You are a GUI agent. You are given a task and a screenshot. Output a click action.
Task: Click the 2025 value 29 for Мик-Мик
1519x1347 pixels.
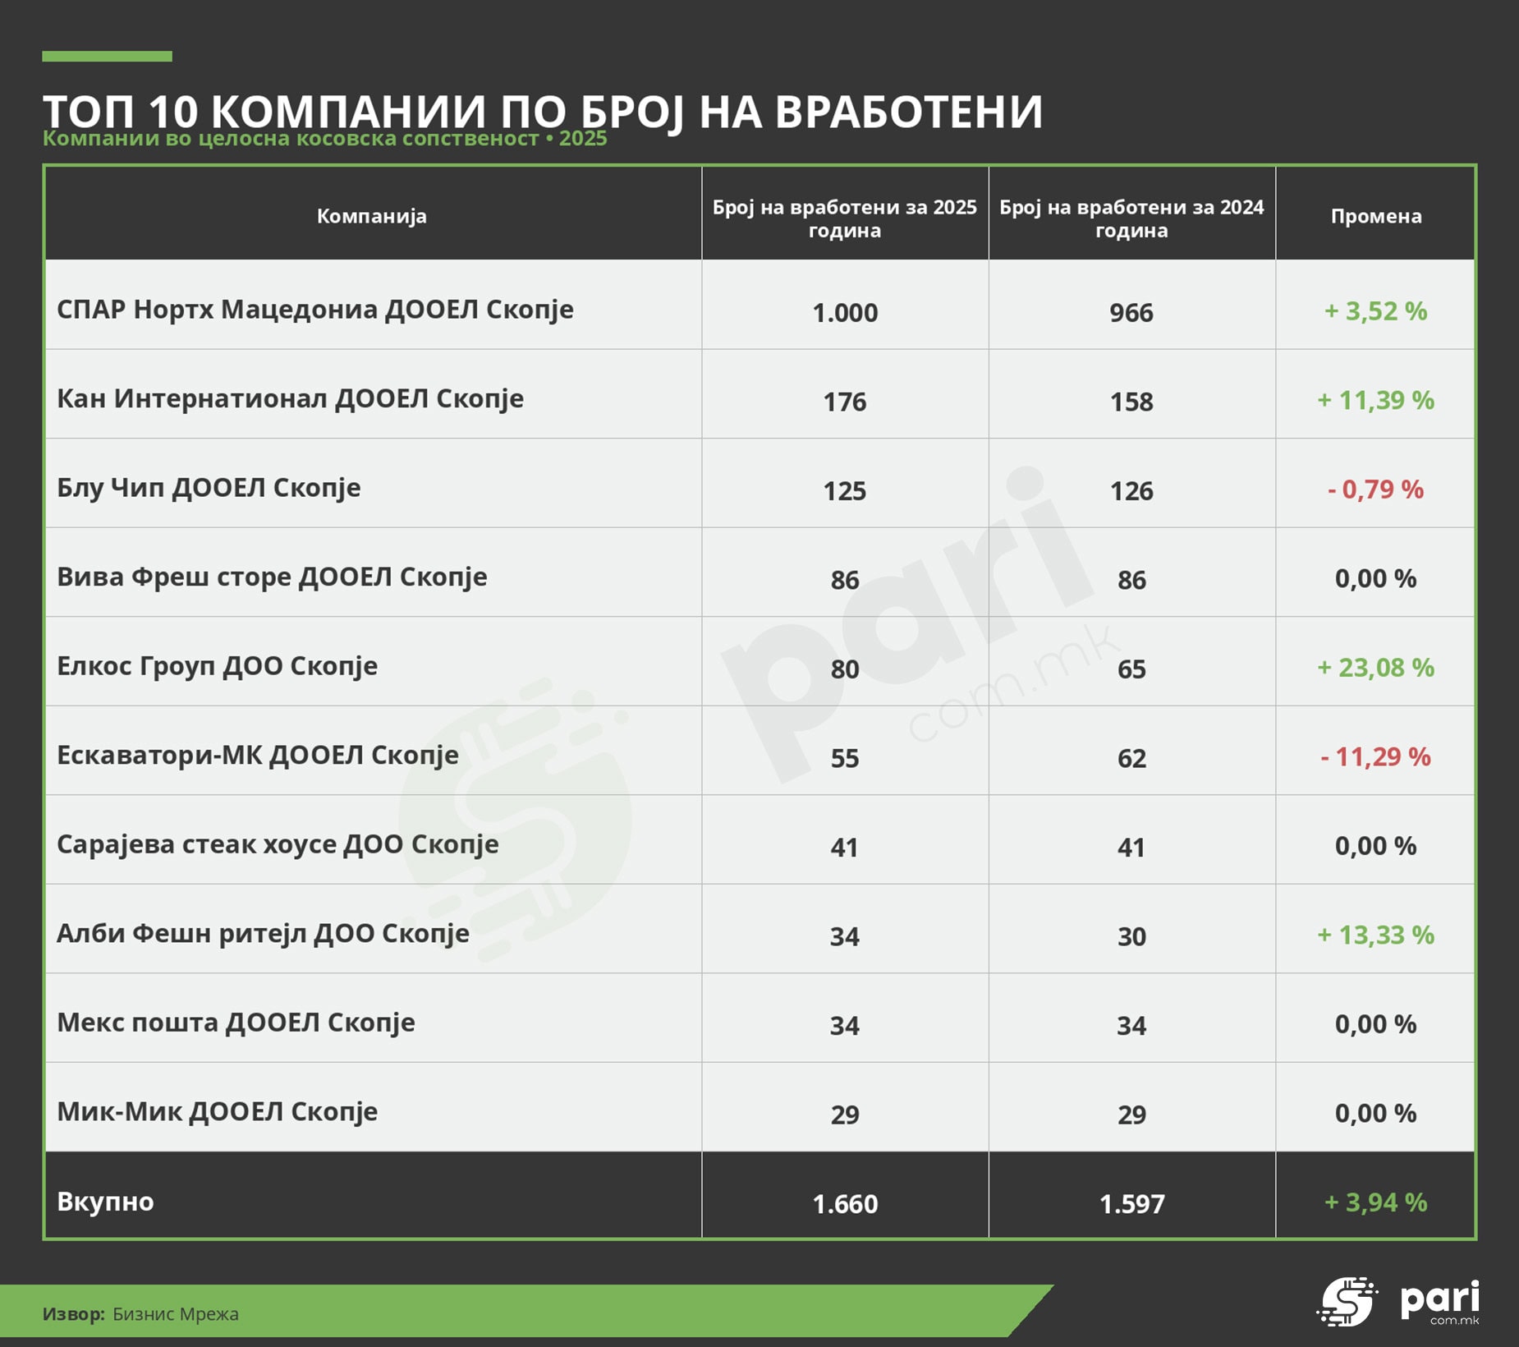coord(845,1115)
